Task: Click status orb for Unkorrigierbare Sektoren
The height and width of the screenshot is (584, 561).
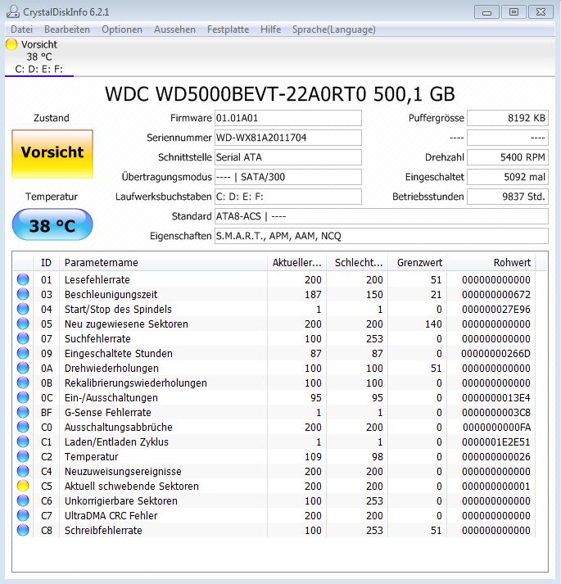Action: click(23, 500)
